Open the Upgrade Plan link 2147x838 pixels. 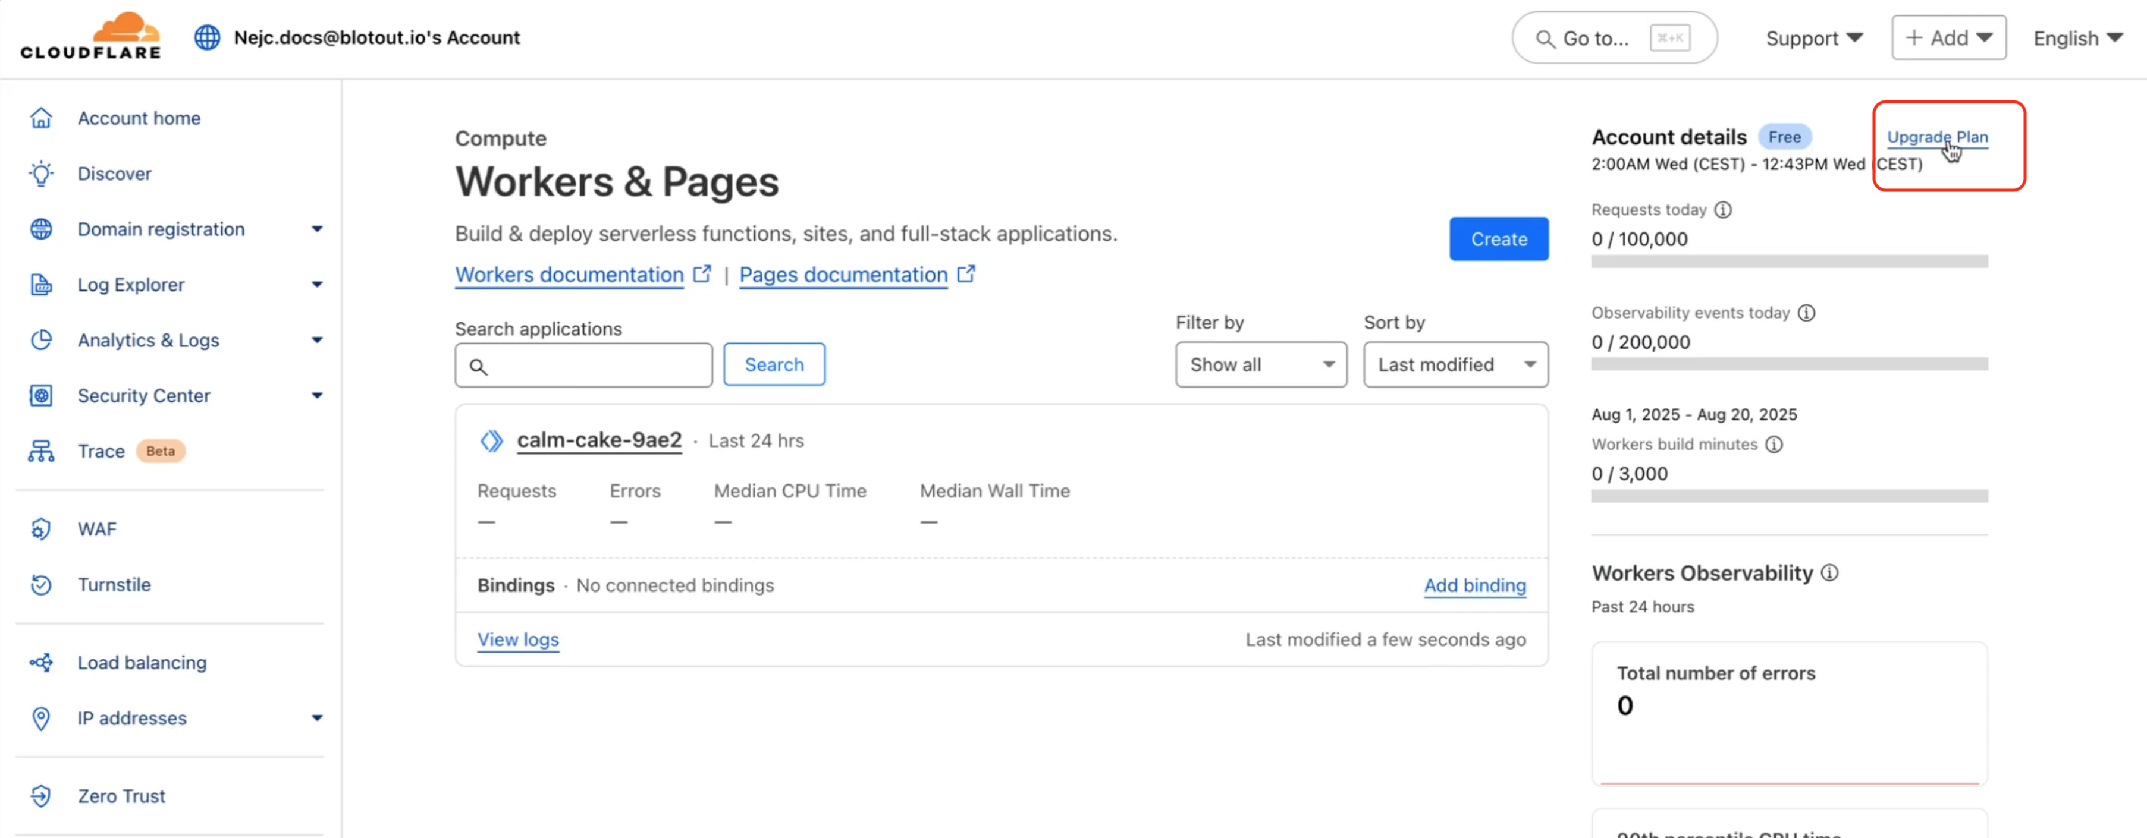click(x=1936, y=137)
